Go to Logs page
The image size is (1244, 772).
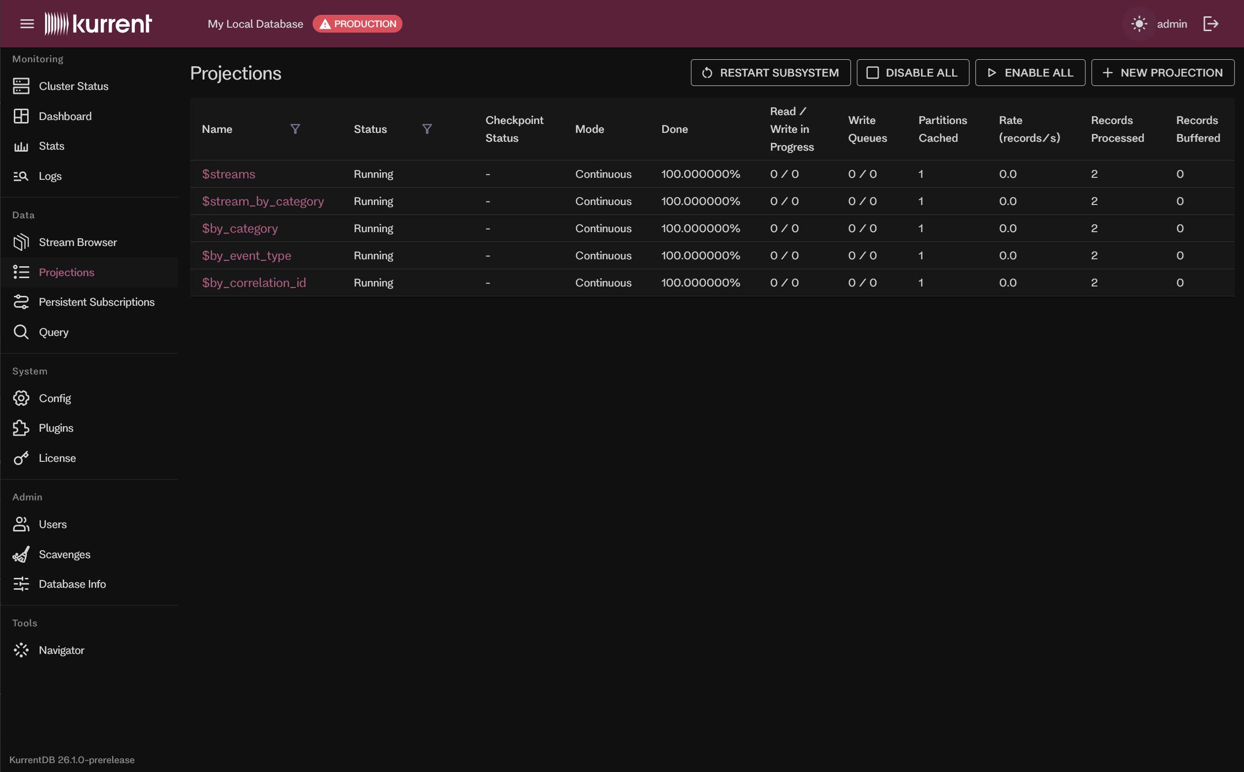point(50,176)
